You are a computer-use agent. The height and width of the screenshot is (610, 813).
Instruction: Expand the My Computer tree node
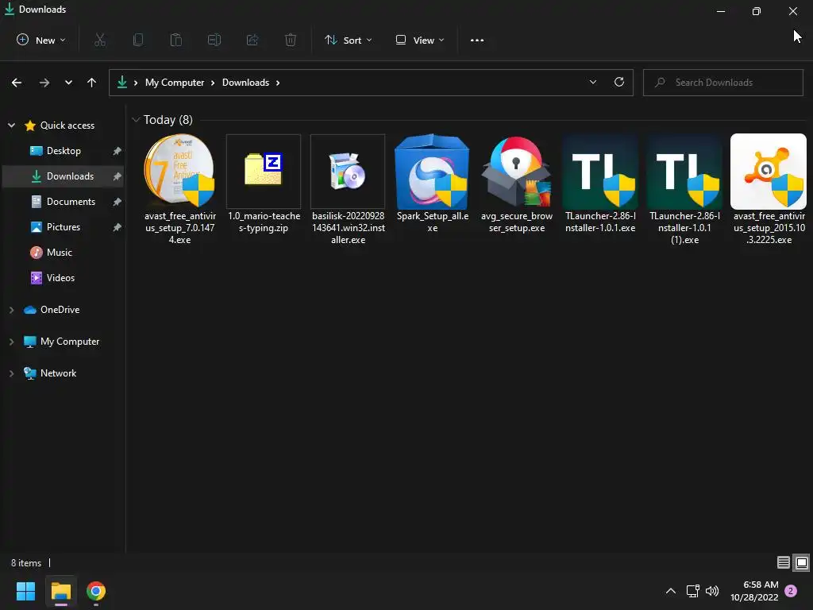11,342
